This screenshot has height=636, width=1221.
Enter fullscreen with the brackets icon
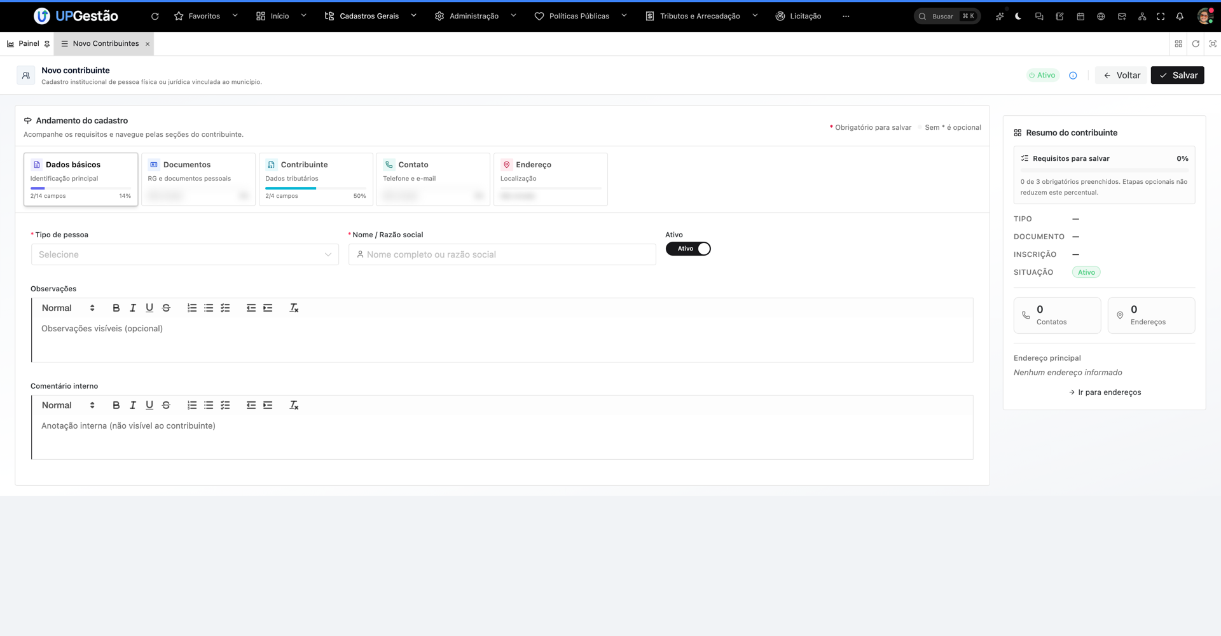click(1161, 16)
